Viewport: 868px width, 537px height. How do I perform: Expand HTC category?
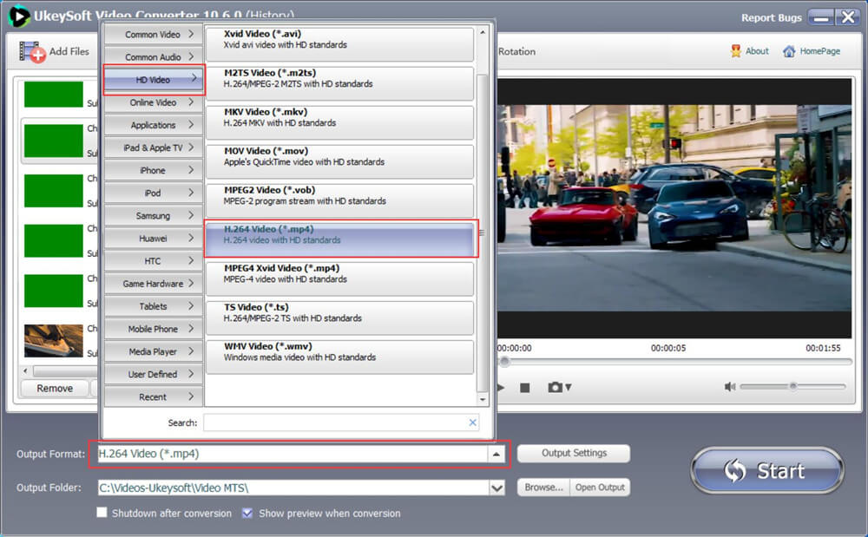click(153, 261)
